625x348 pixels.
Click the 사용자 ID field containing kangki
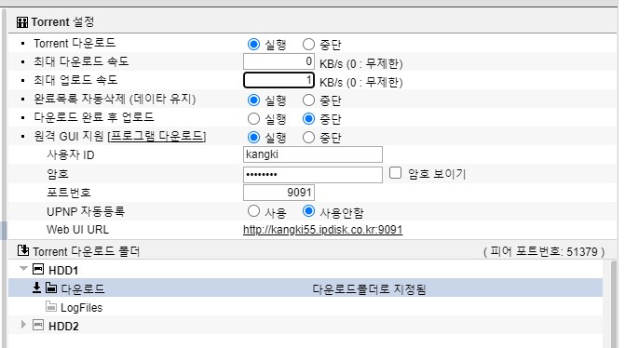tap(313, 154)
